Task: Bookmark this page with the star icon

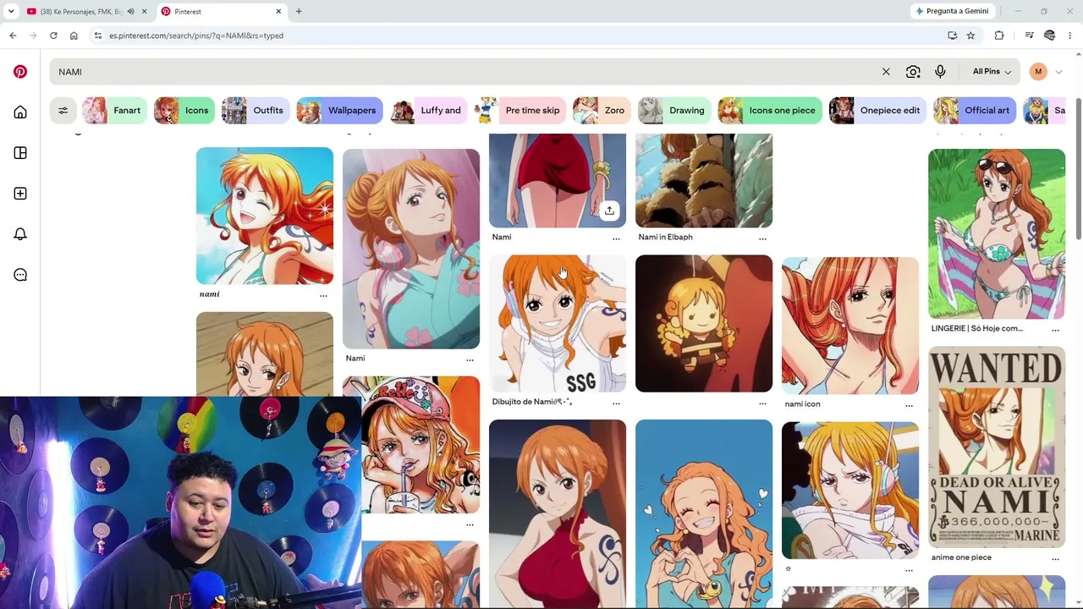Action: (970, 36)
